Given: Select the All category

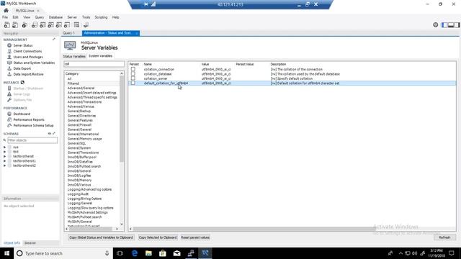Looking at the screenshot, I should [69, 78].
